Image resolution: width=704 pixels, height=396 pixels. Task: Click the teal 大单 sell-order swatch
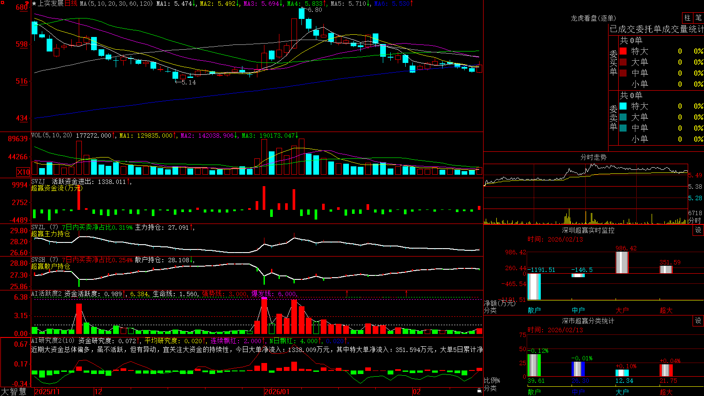pyautogui.click(x=623, y=117)
